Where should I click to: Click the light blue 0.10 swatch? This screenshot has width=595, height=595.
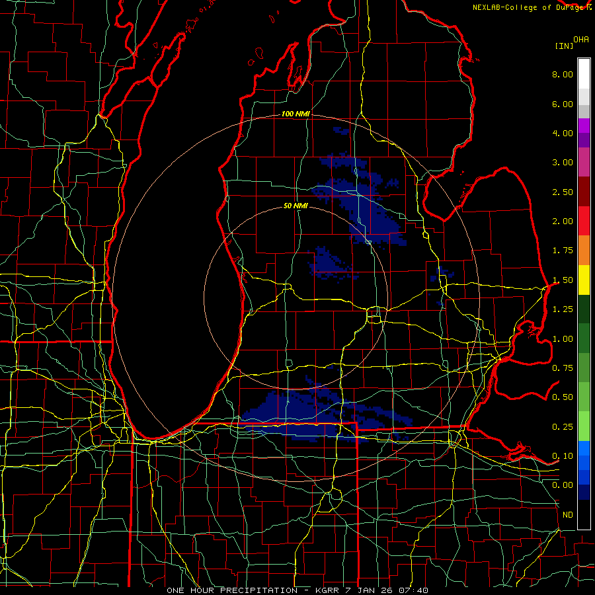[x=584, y=448]
